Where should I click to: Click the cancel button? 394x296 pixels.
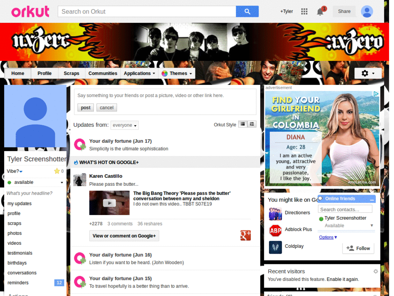(x=107, y=108)
